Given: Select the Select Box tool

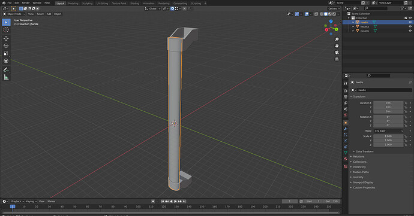Looking at the screenshot, I should point(6,22).
